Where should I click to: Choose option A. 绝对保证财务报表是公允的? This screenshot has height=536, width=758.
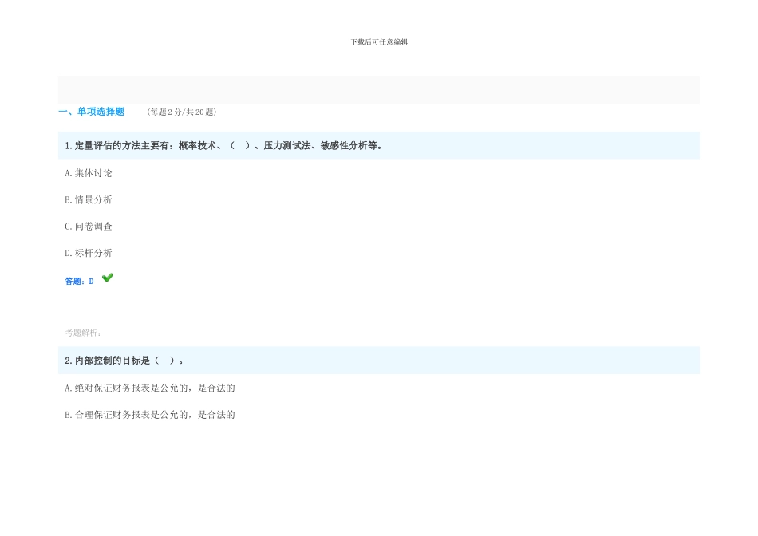150,388
